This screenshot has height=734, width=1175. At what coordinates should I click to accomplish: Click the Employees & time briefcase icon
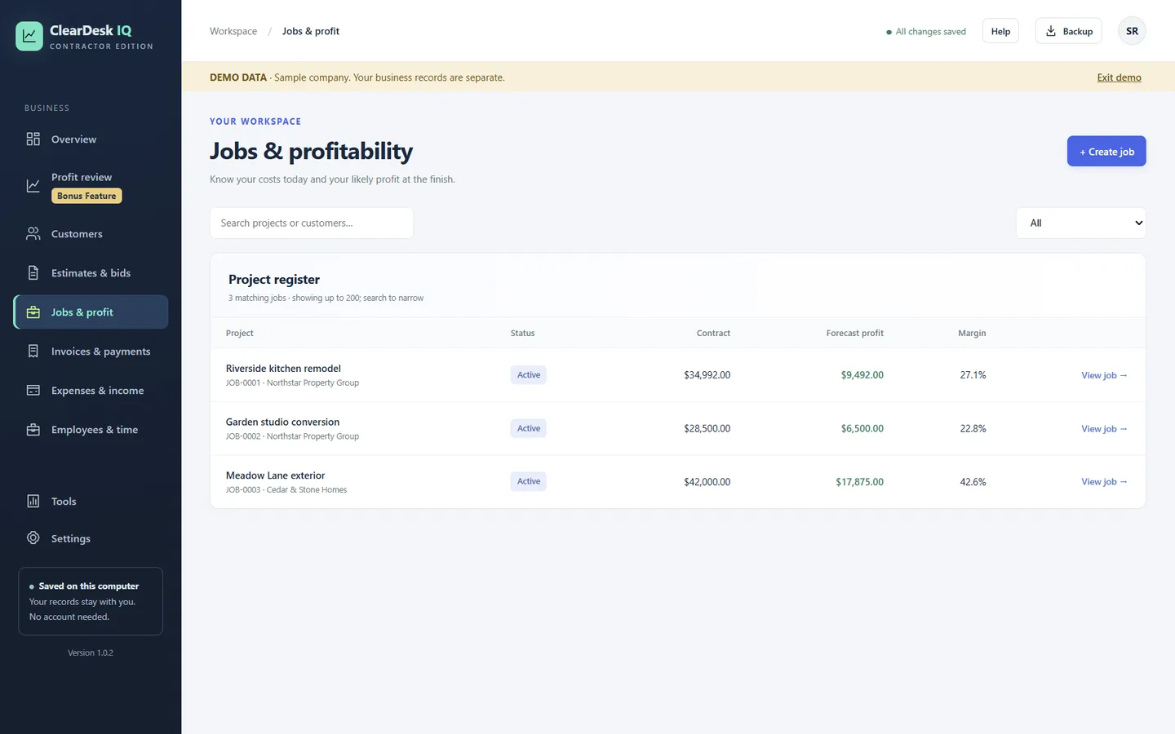[x=33, y=430]
